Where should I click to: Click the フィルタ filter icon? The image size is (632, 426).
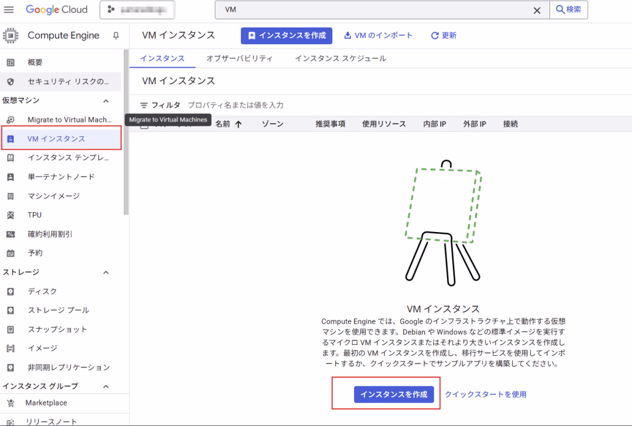click(x=144, y=106)
